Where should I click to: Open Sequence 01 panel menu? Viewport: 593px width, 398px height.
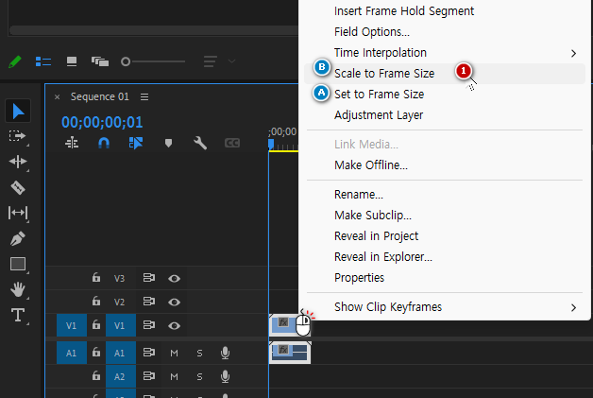coord(144,96)
